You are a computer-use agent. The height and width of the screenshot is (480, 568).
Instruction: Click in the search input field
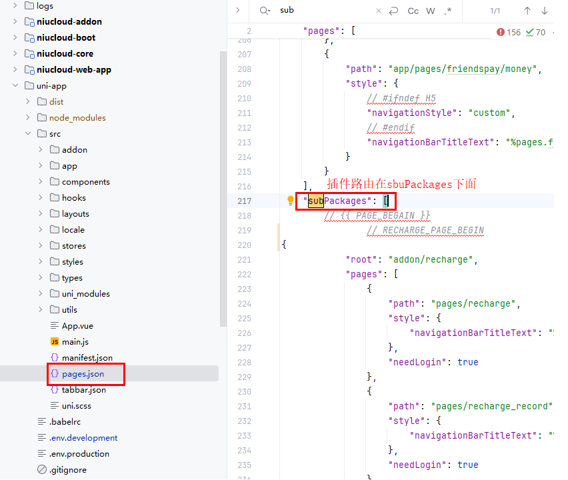pos(323,11)
